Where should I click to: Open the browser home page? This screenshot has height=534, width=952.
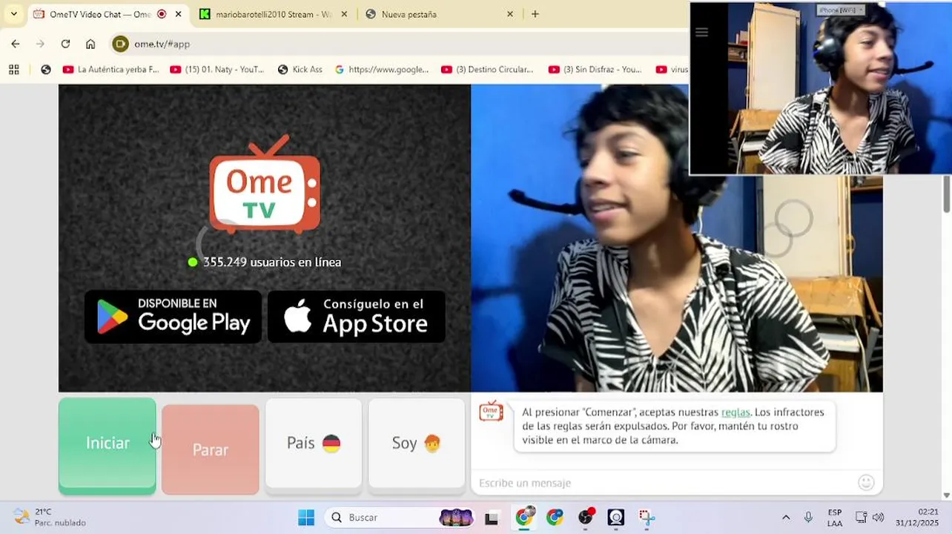(90, 44)
